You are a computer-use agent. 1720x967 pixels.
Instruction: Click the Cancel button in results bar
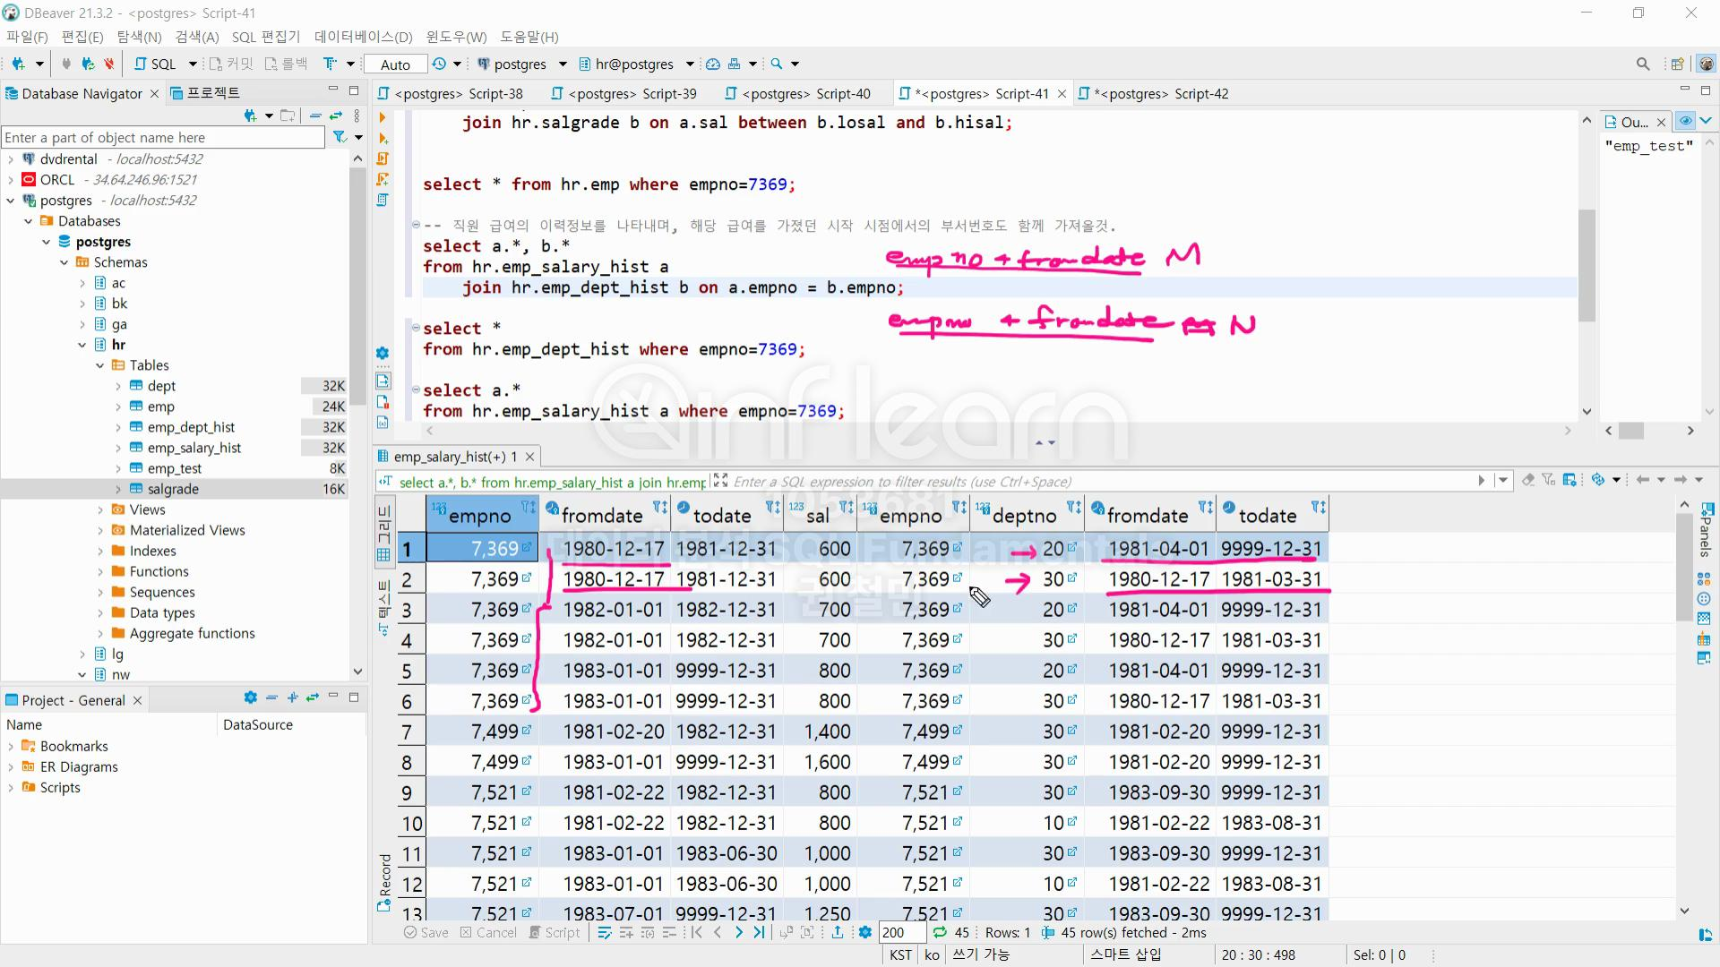[x=488, y=932]
